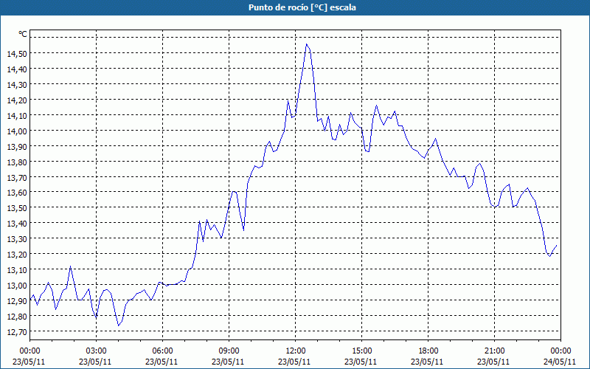Click the 21:00 time axis label
Image resolution: width=590 pixels, height=369 pixels.
coord(494,351)
